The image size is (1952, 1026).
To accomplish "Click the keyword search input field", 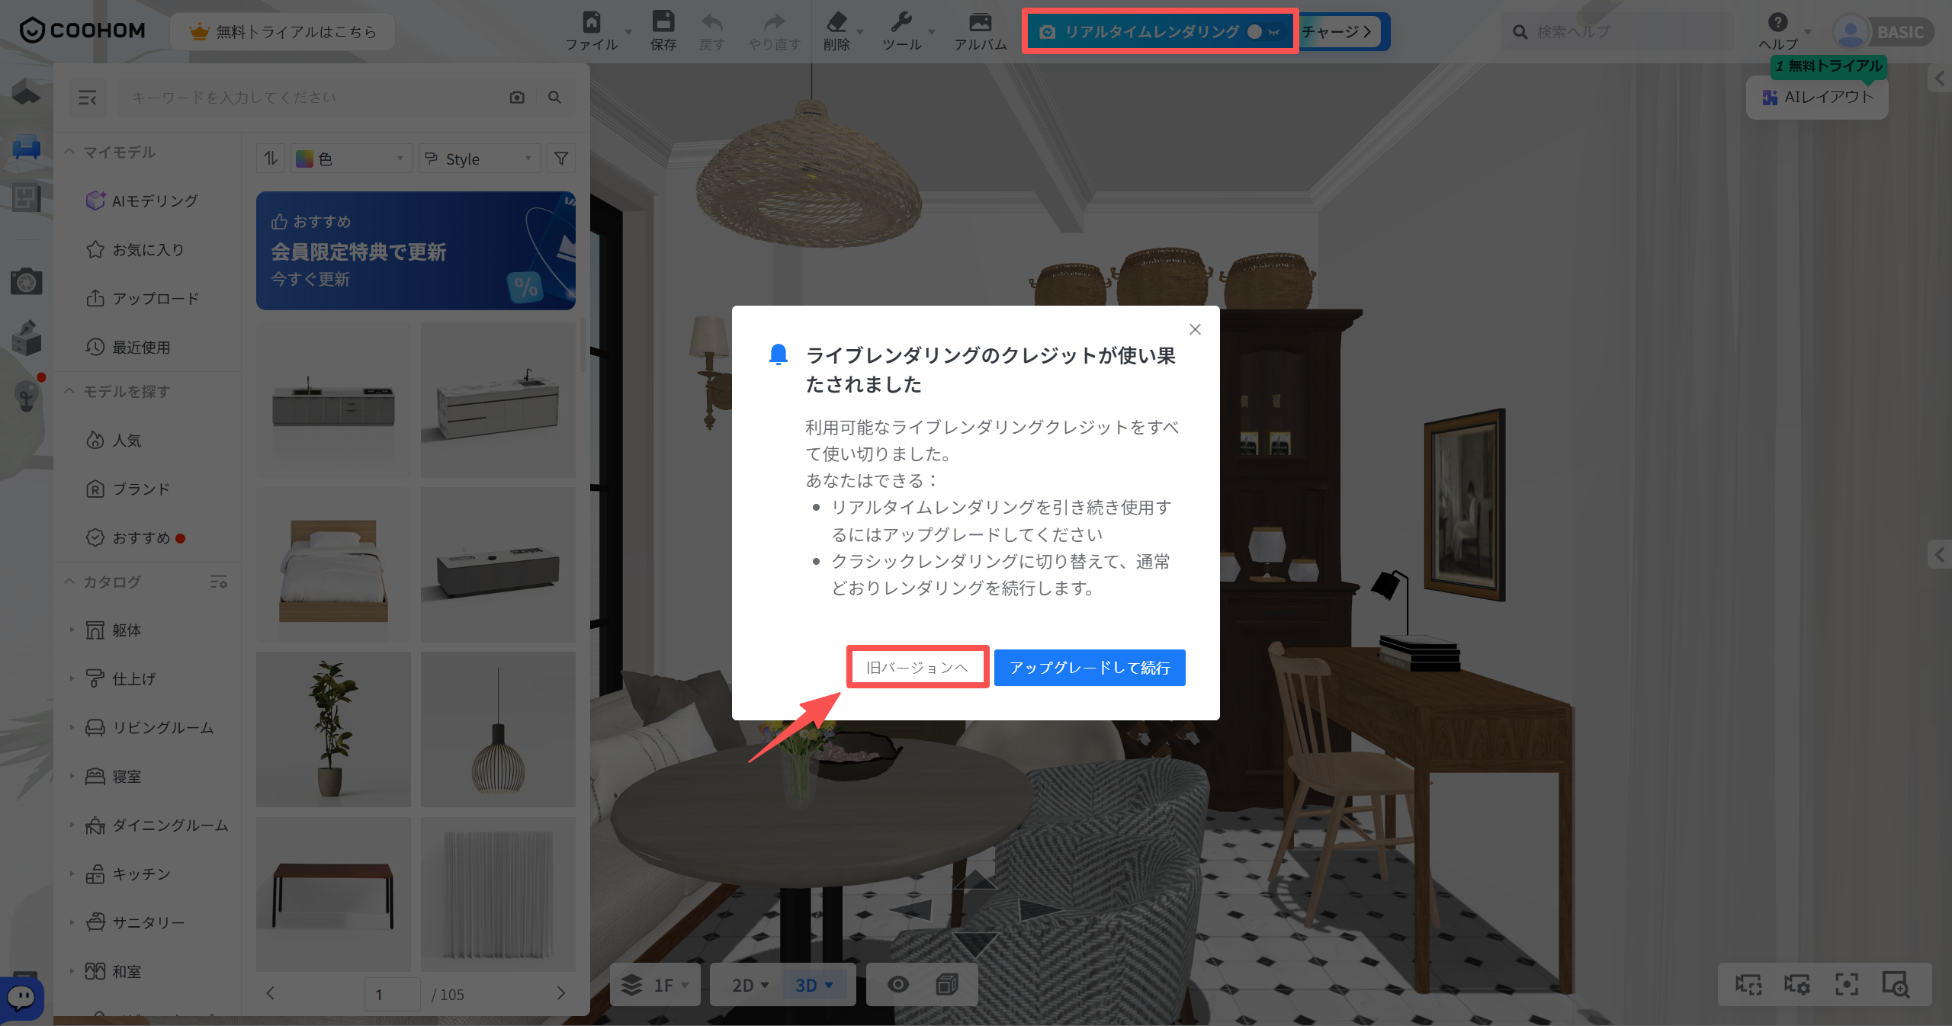I will [x=313, y=98].
